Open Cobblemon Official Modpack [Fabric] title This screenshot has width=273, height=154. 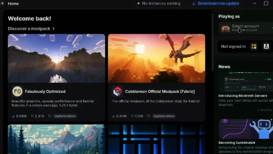pos(160,91)
